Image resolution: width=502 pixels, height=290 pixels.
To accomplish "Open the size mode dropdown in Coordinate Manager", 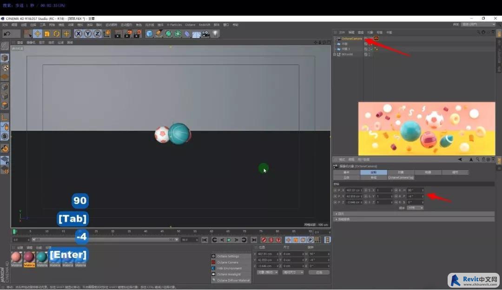I will pos(293,272).
